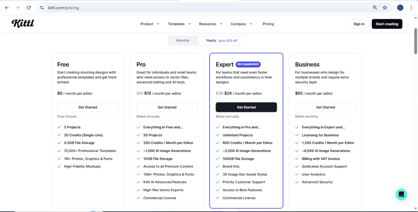Click '10,000+ Professional Templates' text
The width and height of the screenshot is (418, 212).
(x=90, y=151)
